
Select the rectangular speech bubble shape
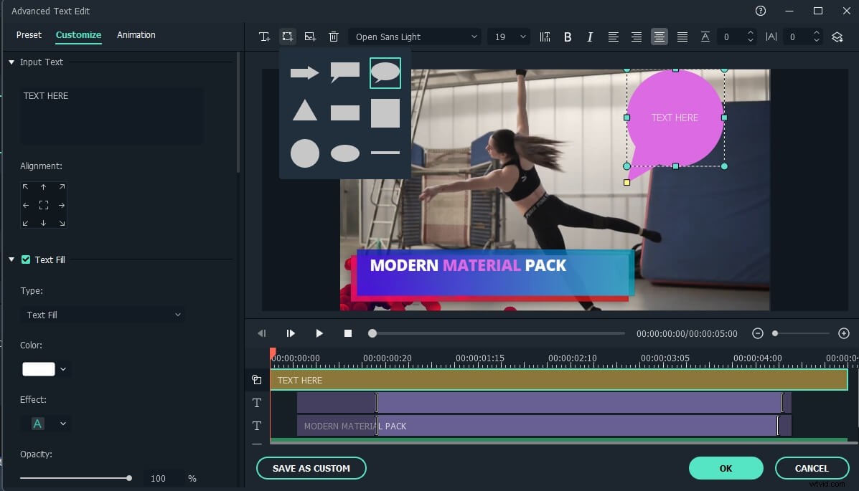[344, 72]
